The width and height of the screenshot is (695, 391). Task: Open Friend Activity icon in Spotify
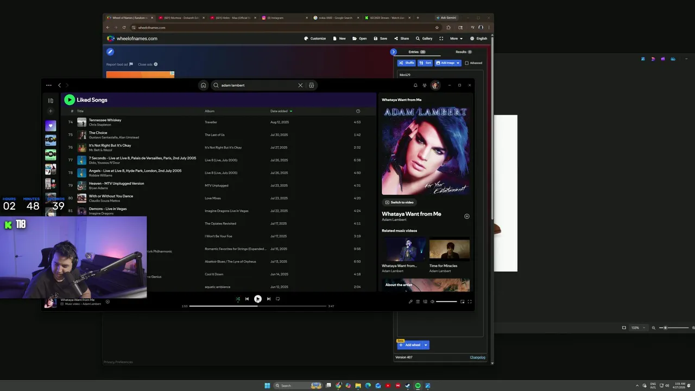click(425, 85)
